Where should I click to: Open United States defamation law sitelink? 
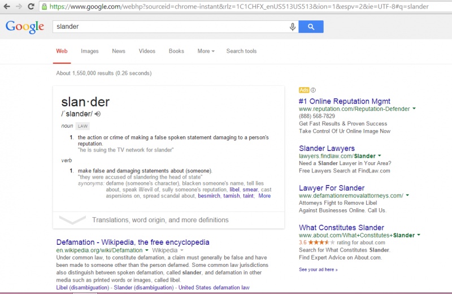point(214,287)
